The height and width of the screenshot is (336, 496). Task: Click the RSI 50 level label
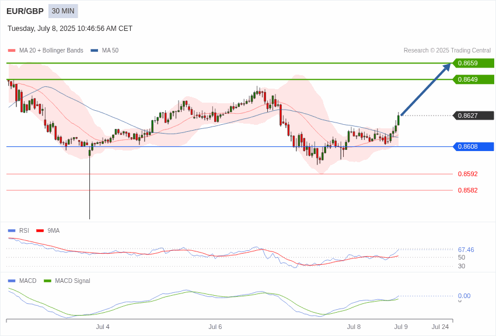(462, 258)
